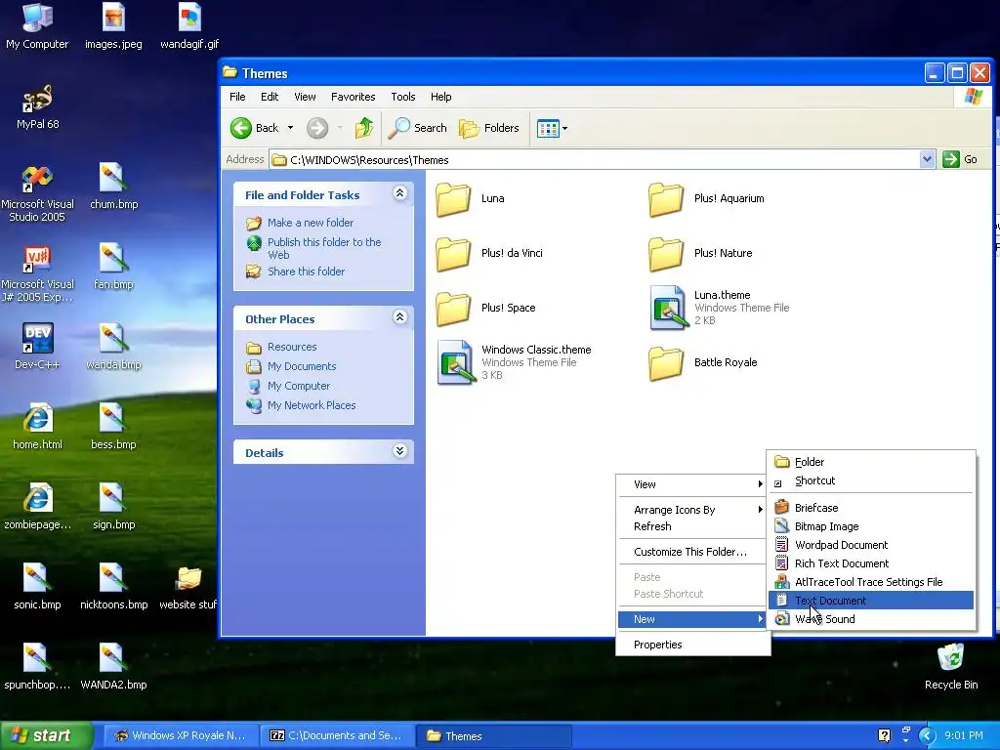Create a new Folder from submenu
This screenshot has width=1000, height=750.
(x=871, y=462)
